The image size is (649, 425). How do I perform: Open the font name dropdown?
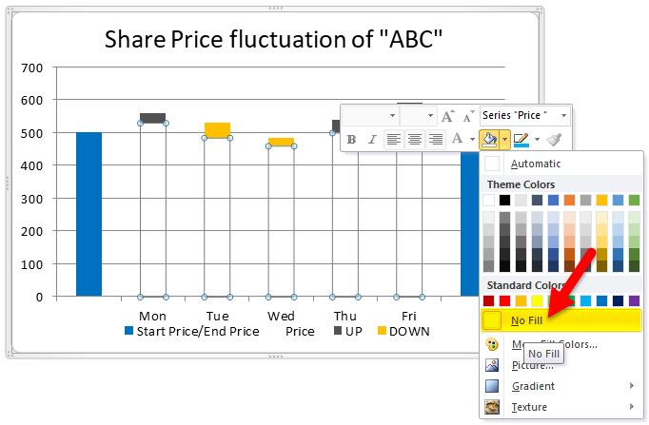pyautogui.click(x=393, y=116)
